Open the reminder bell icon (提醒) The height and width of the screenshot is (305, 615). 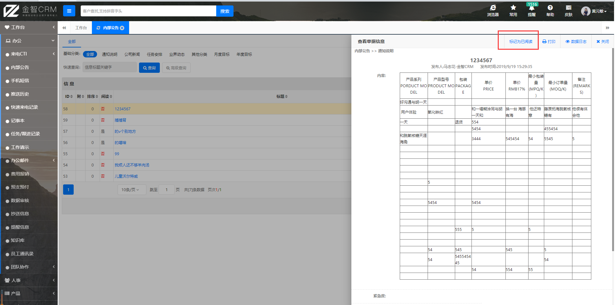tap(532, 11)
